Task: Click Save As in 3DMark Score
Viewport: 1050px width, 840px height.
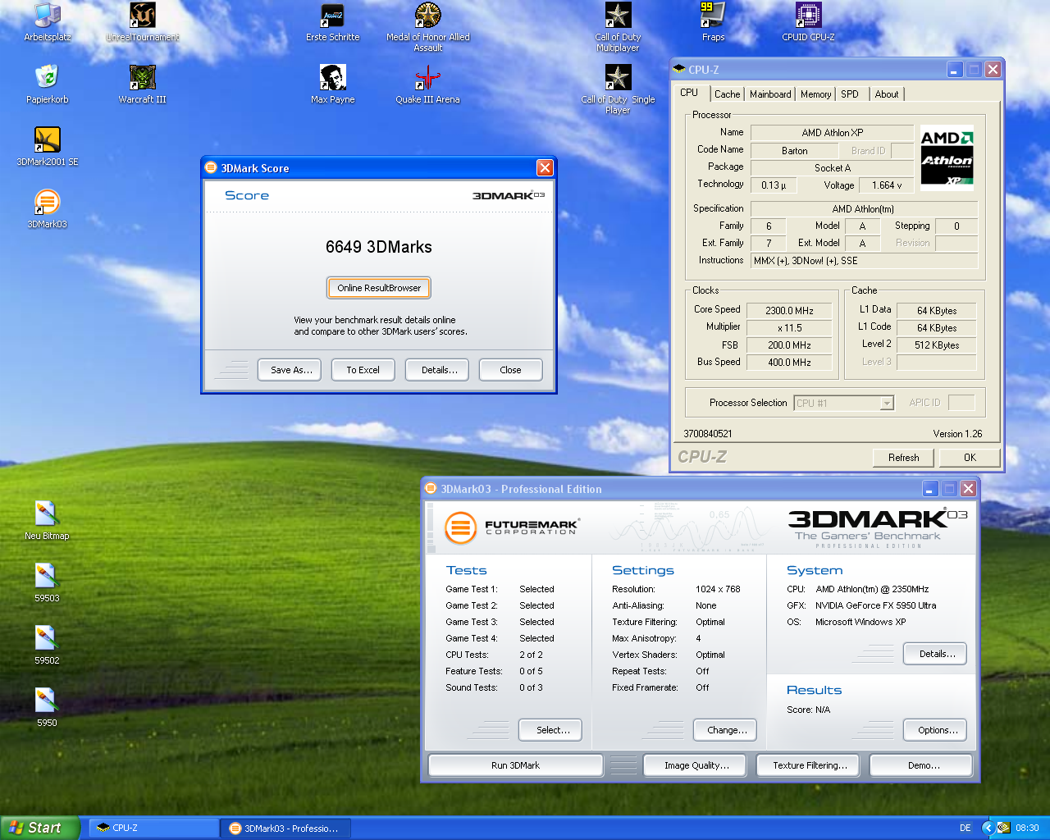Action: [x=291, y=370]
